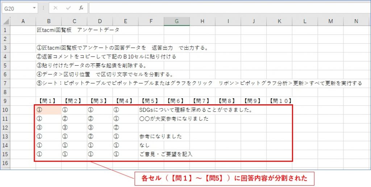This screenshot has width=371, height=187.
Task: Click the Select All corner triangle
Action: [6, 21]
